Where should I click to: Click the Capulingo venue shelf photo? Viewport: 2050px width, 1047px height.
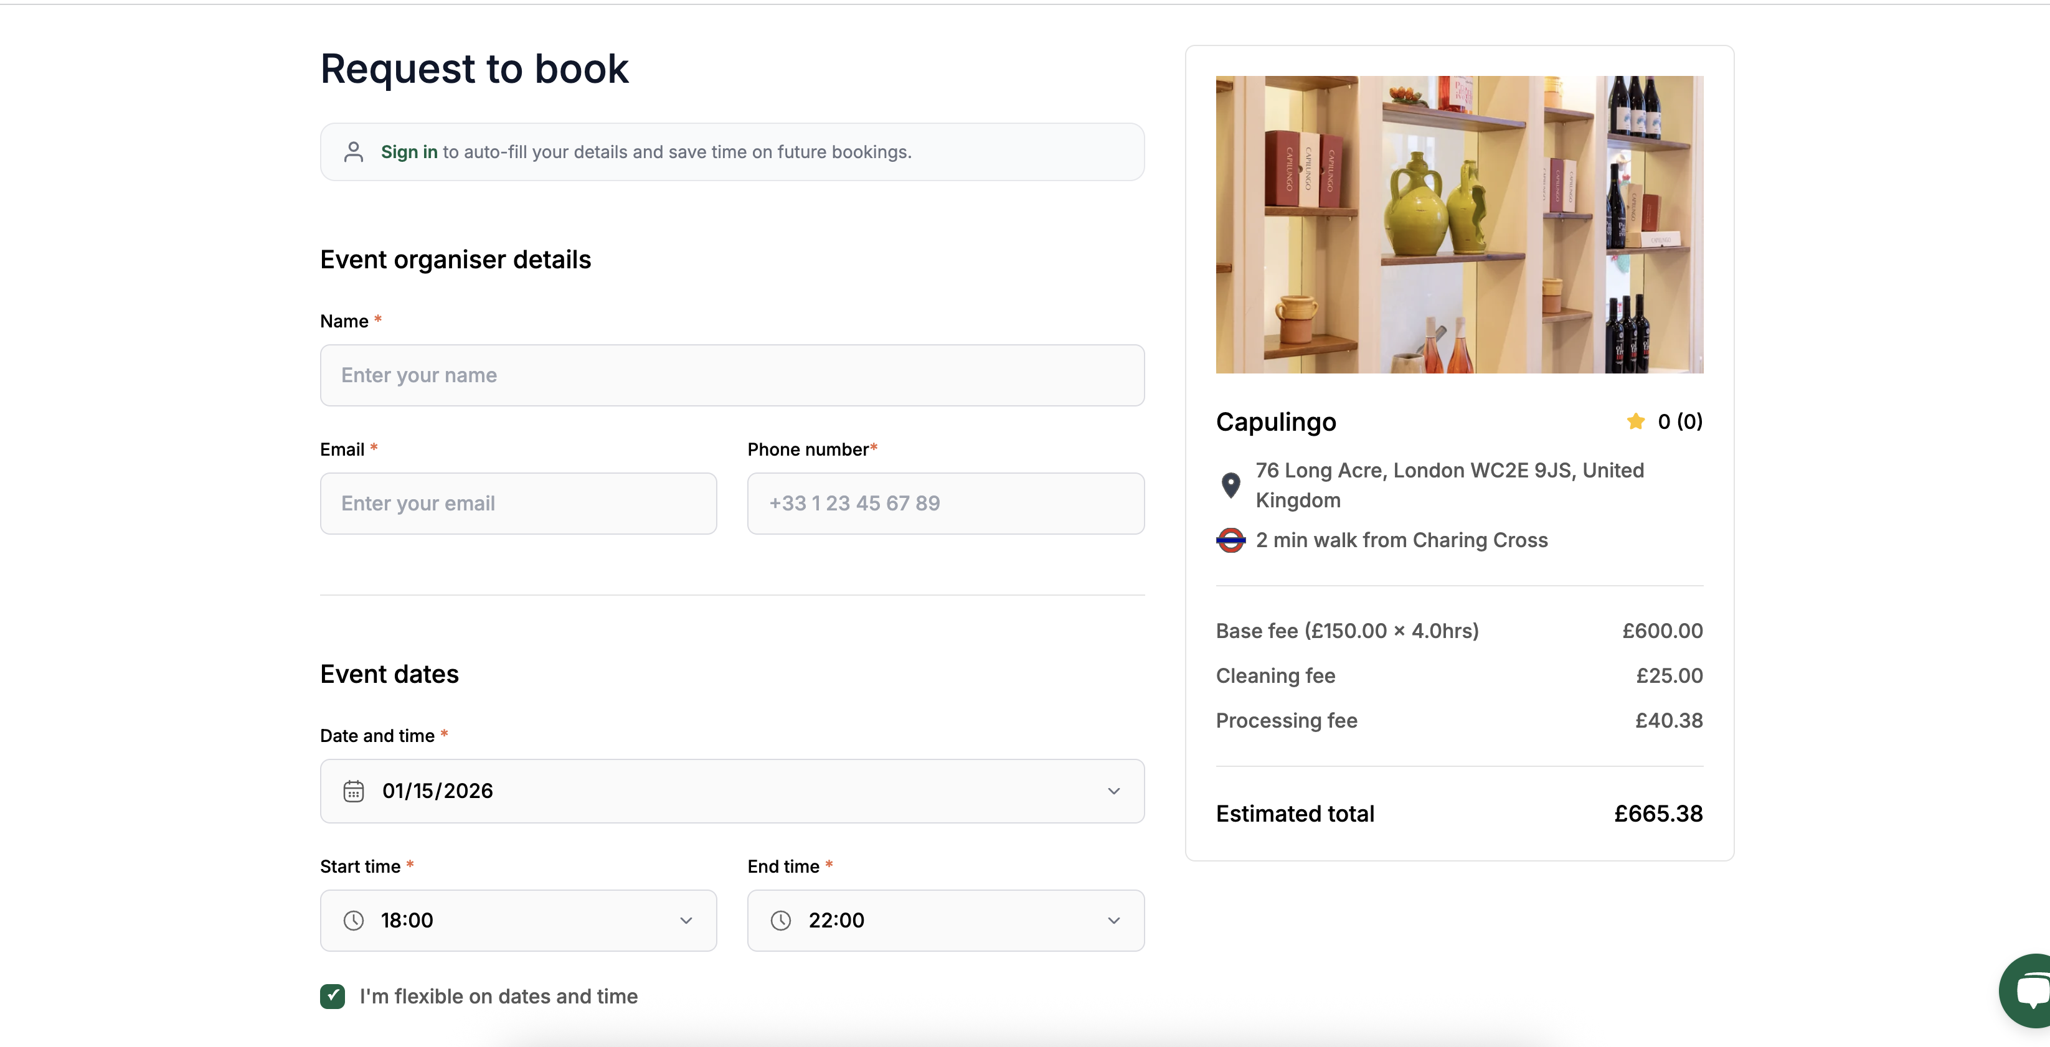tap(1458, 224)
